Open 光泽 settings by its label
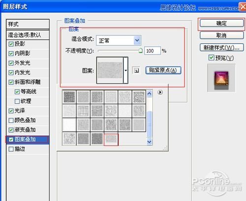This screenshot has height=201, width=246. [x=20, y=111]
